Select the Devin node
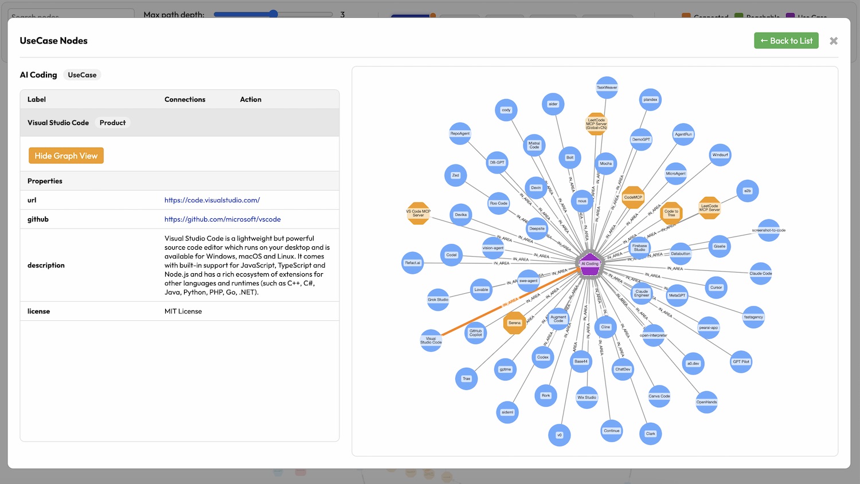Screen dimensions: 860x484 (x=535, y=188)
